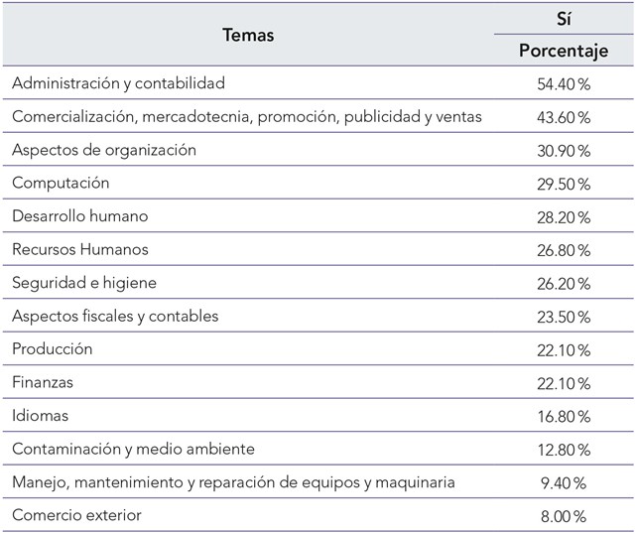The height and width of the screenshot is (534, 635).
Task: Select the "Idiomas" row
Action: [x=41, y=416]
